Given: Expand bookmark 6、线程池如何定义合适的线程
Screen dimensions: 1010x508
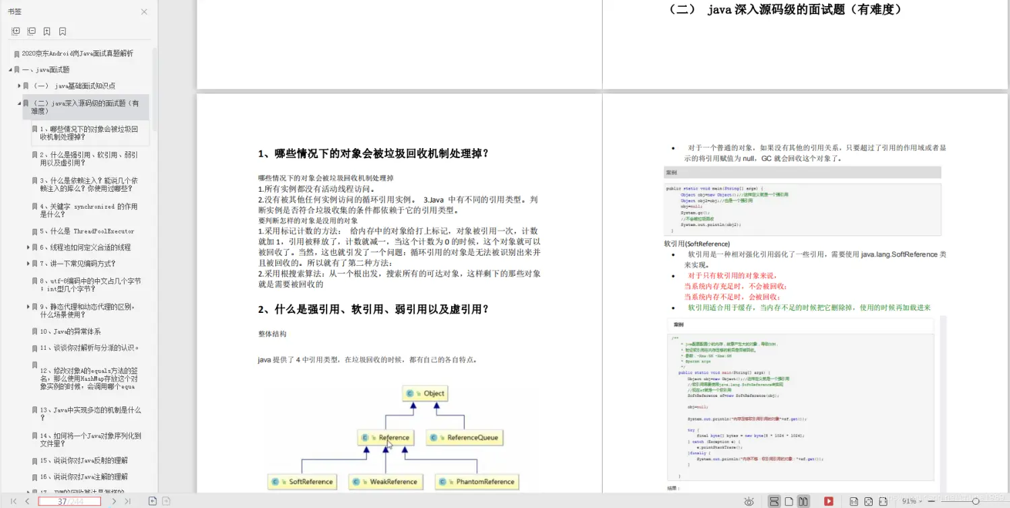Looking at the screenshot, I should pos(28,247).
